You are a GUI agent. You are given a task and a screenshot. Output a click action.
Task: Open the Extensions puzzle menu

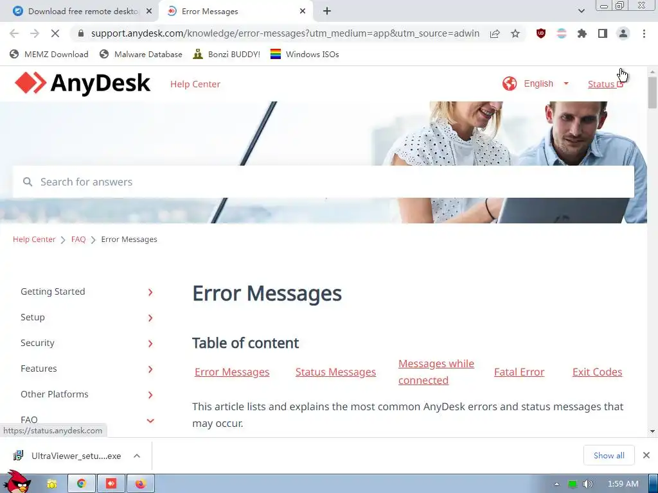coord(582,33)
